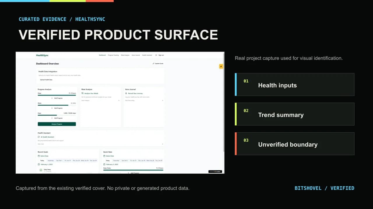373x209 pixels.
Task: Open Health Assistant in the top nav
Action: coord(147,55)
